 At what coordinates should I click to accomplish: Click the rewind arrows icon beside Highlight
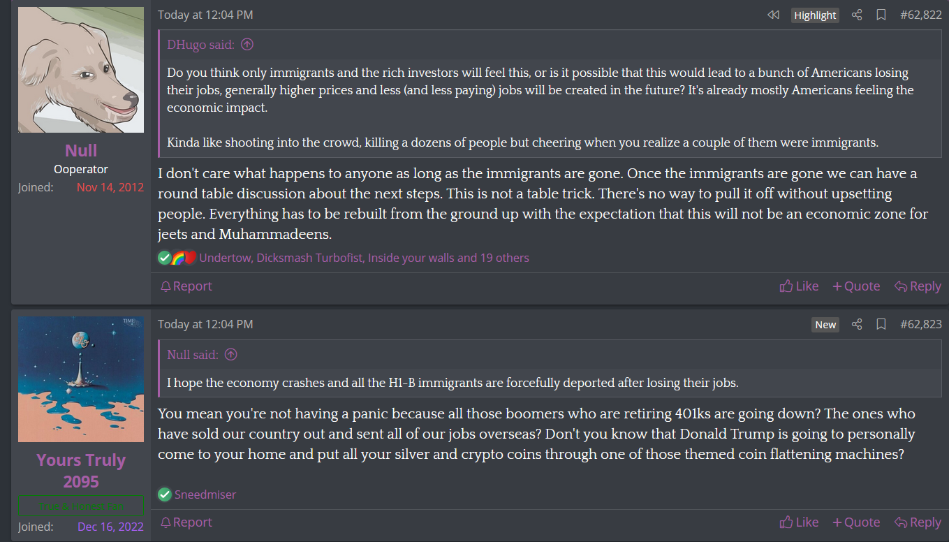pyautogui.click(x=773, y=15)
